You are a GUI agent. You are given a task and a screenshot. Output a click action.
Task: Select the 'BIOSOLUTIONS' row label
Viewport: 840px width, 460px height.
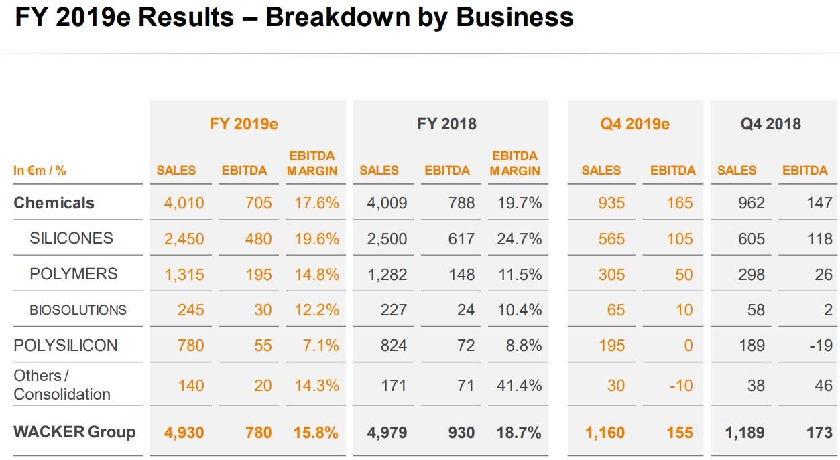tap(78, 310)
